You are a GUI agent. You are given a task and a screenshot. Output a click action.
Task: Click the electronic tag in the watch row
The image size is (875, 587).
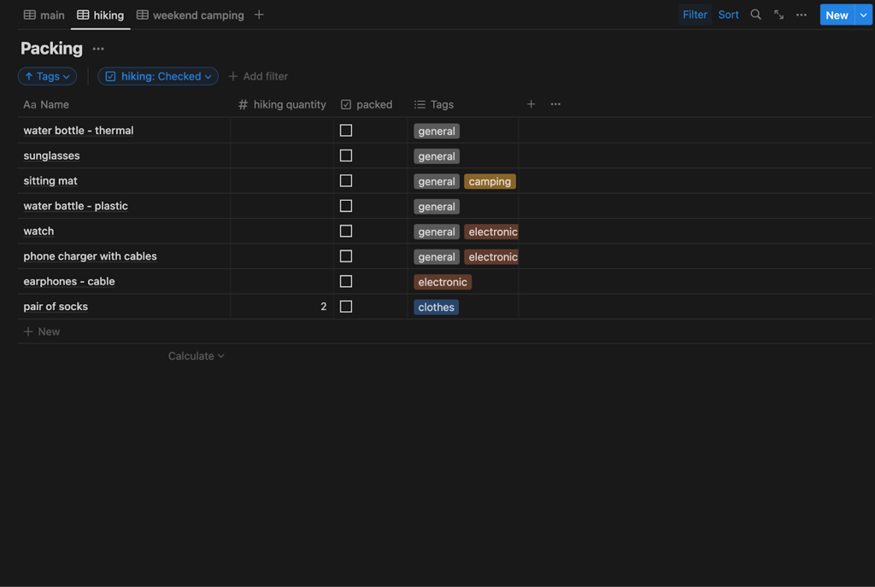pyautogui.click(x=491, y=232)
